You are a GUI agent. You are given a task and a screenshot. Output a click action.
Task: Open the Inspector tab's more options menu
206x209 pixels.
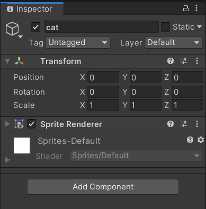pyautogui.click(x=196, y=8)
